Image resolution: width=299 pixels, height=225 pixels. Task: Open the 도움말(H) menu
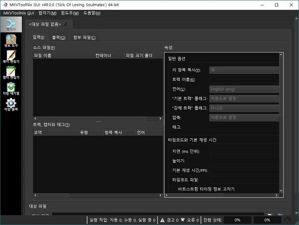[92, 13]
